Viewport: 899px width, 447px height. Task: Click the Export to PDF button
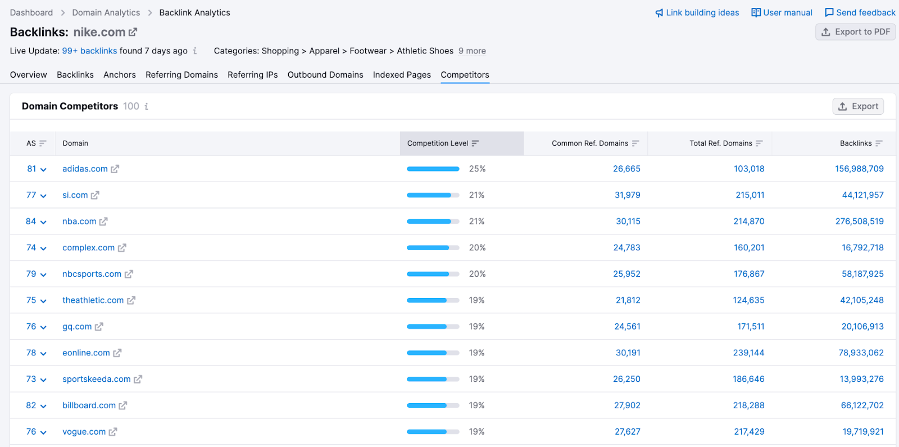point(855,32)
